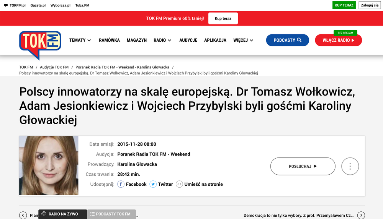Click the Zaloguj się button

[370, 5]
